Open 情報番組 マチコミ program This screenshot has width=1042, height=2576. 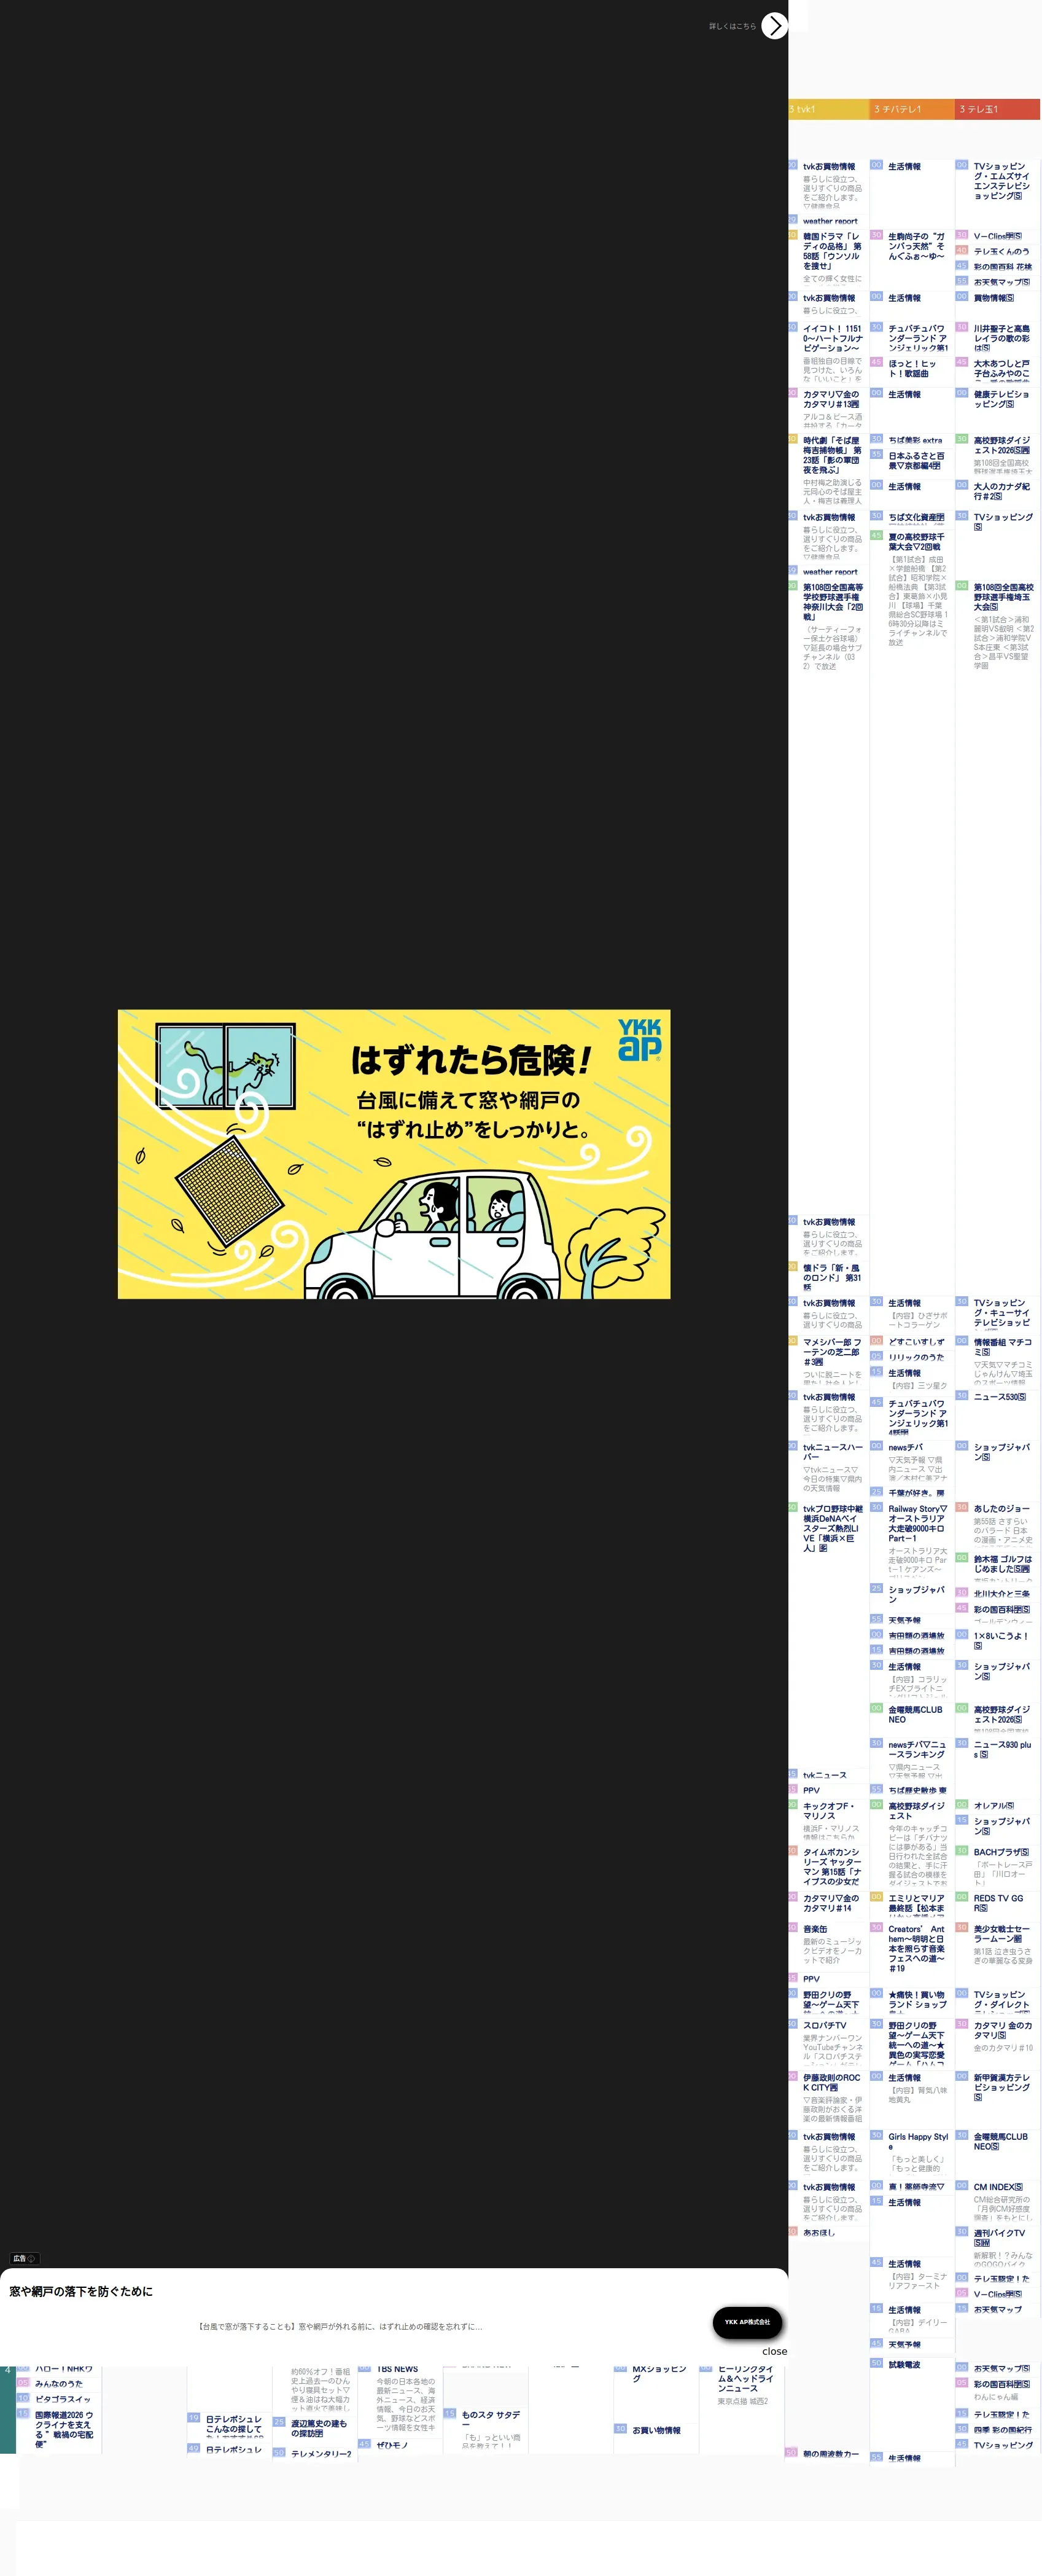pyautogui.click(x=1003, y=1347)
